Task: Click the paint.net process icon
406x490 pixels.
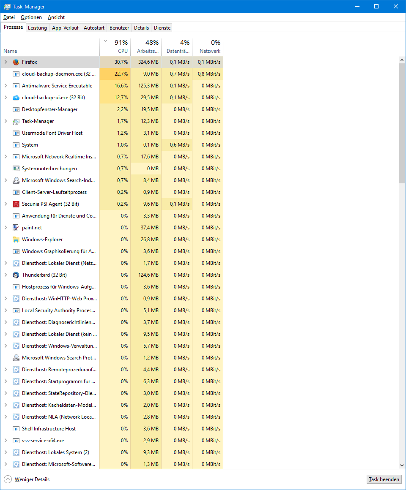Action: click(16, 228)
